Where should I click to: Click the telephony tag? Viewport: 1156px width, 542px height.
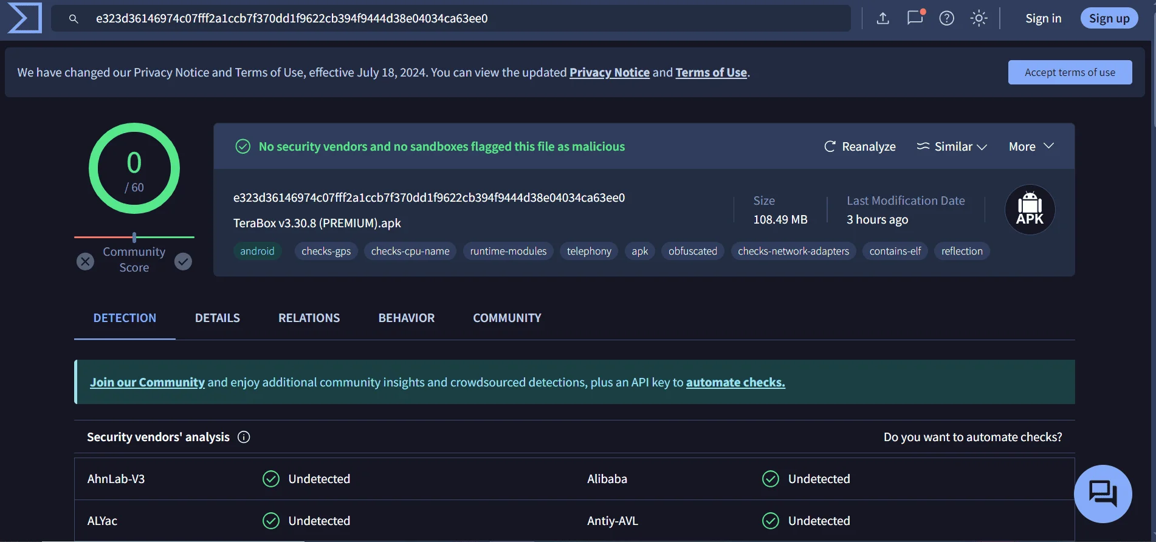click(589, 251)
